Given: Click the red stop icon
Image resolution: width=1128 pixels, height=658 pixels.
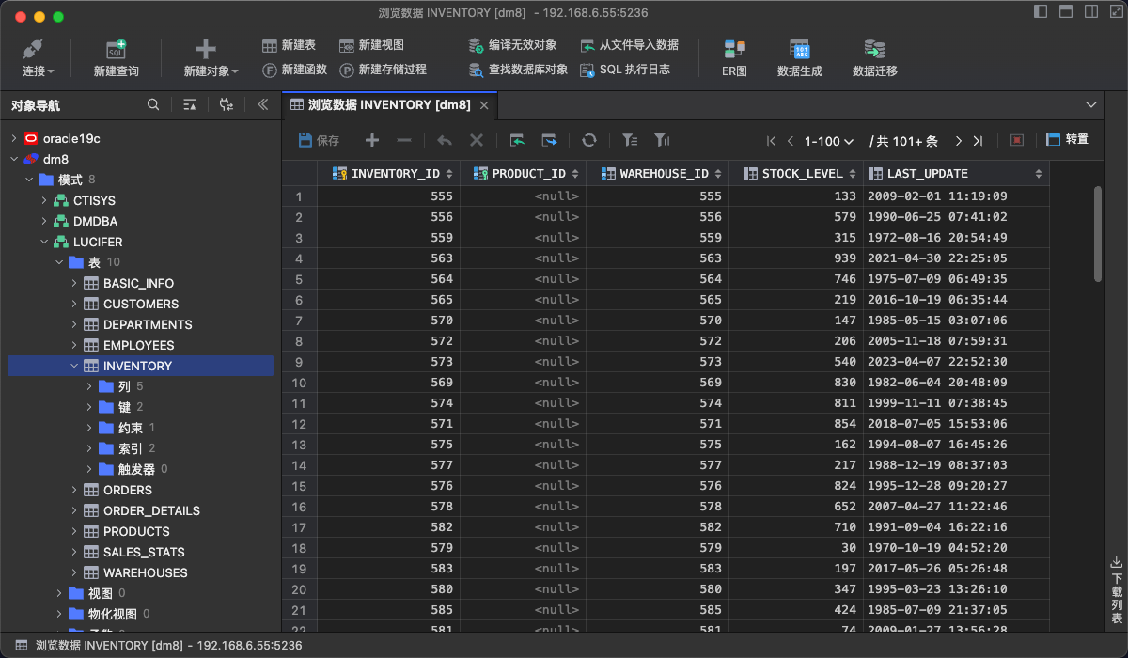Looking at the screenshot, I should coord(1017,140).
